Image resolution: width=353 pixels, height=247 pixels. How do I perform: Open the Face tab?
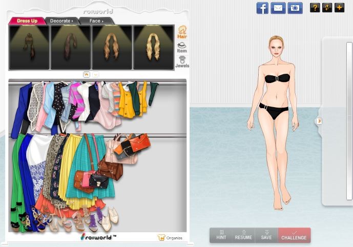(96, 21)
